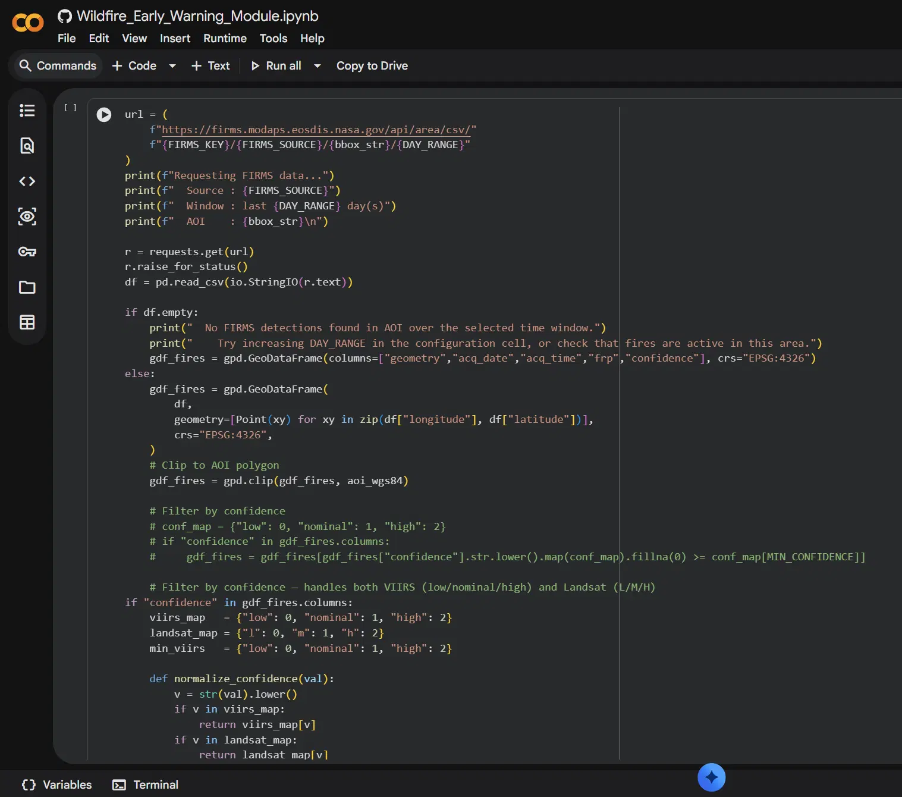Viewport: 902px width, 797px height.
Task: Click the 'return viirs_map[v]' line
Action: [x=257, y=724]
